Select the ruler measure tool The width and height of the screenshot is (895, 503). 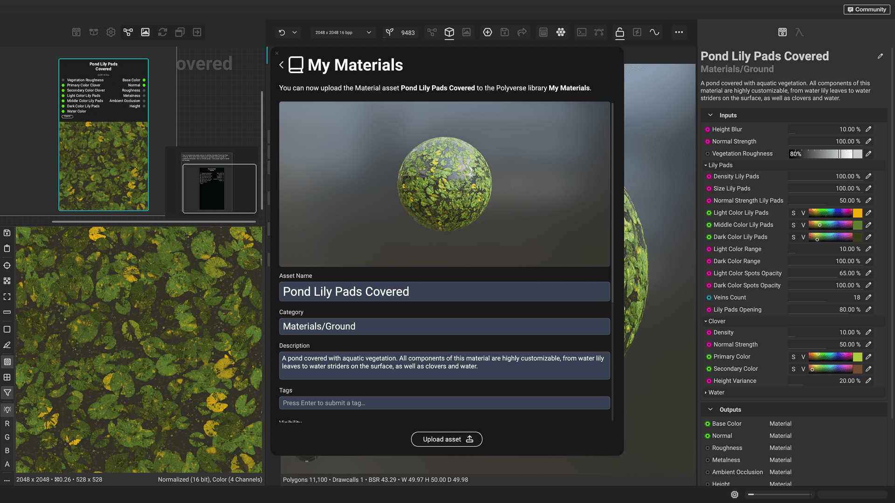pyautogui.click(x=7, y=312)
